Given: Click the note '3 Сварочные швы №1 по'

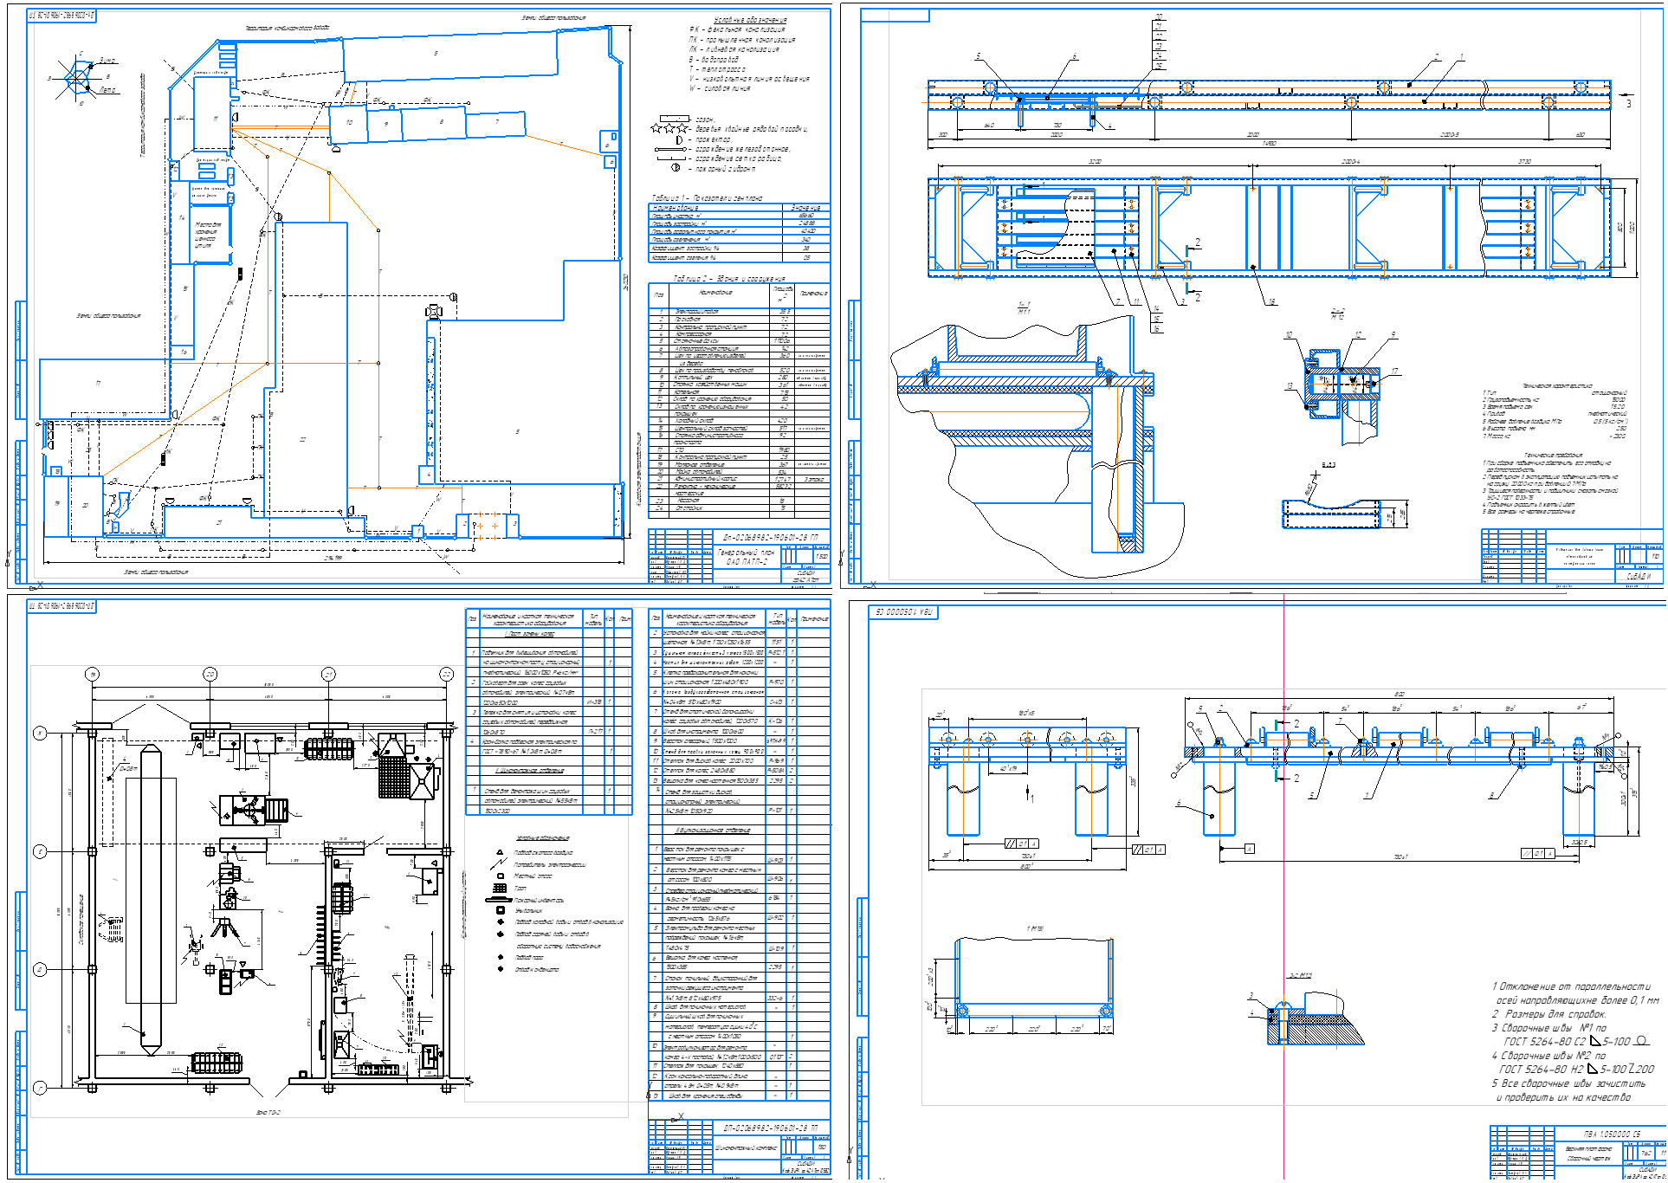Looking at the screenshot, I should [x=1548, y=1028].
